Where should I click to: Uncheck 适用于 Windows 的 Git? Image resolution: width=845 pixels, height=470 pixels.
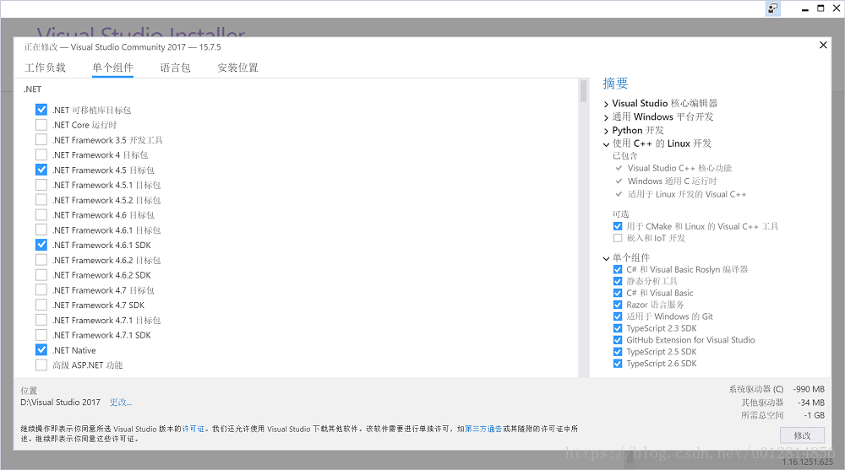(618, 316)
